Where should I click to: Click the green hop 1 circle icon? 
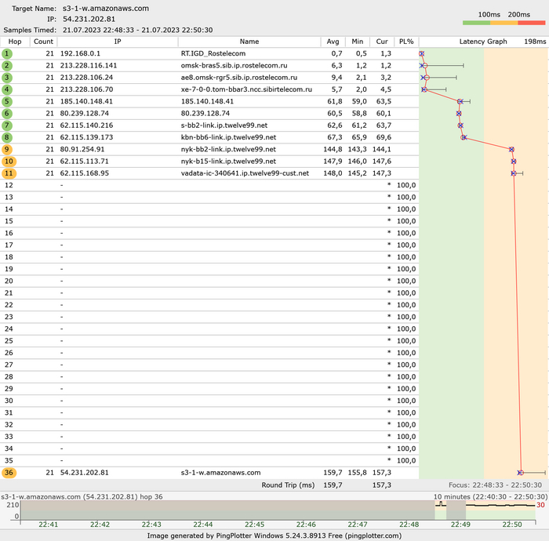click(x=7, y=53)
